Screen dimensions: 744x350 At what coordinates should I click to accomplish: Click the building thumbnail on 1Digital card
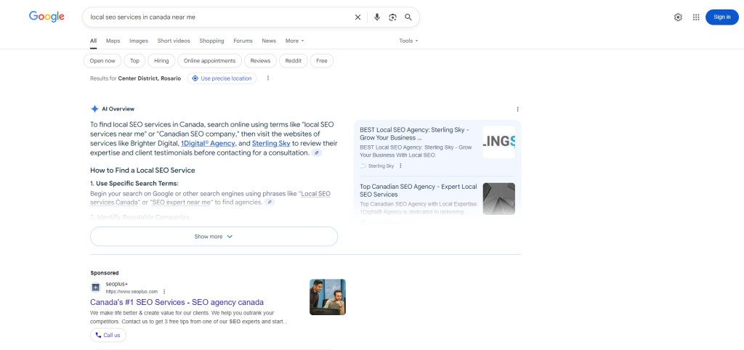tap(498, 199)
